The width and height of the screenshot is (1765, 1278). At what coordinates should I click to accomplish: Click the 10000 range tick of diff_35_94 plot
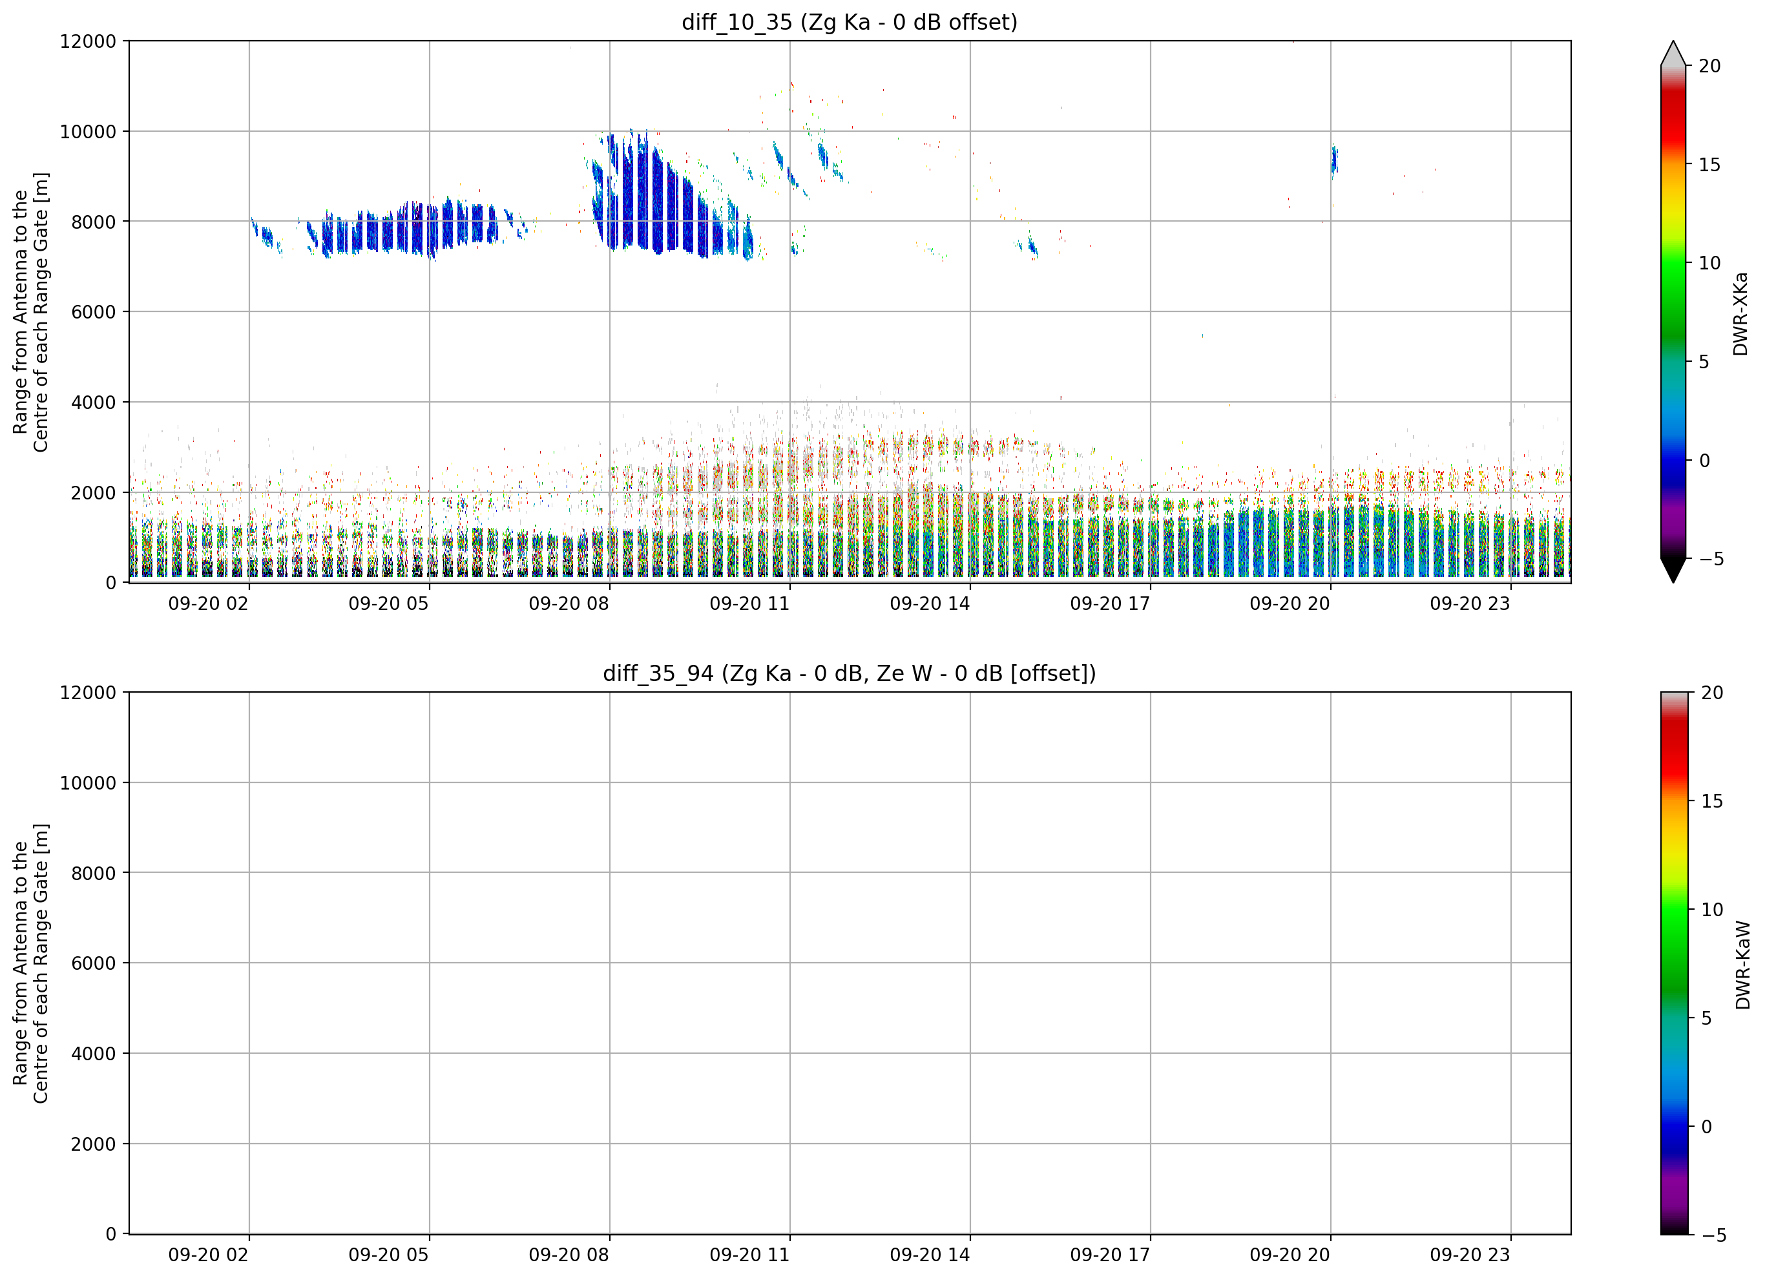88,783
